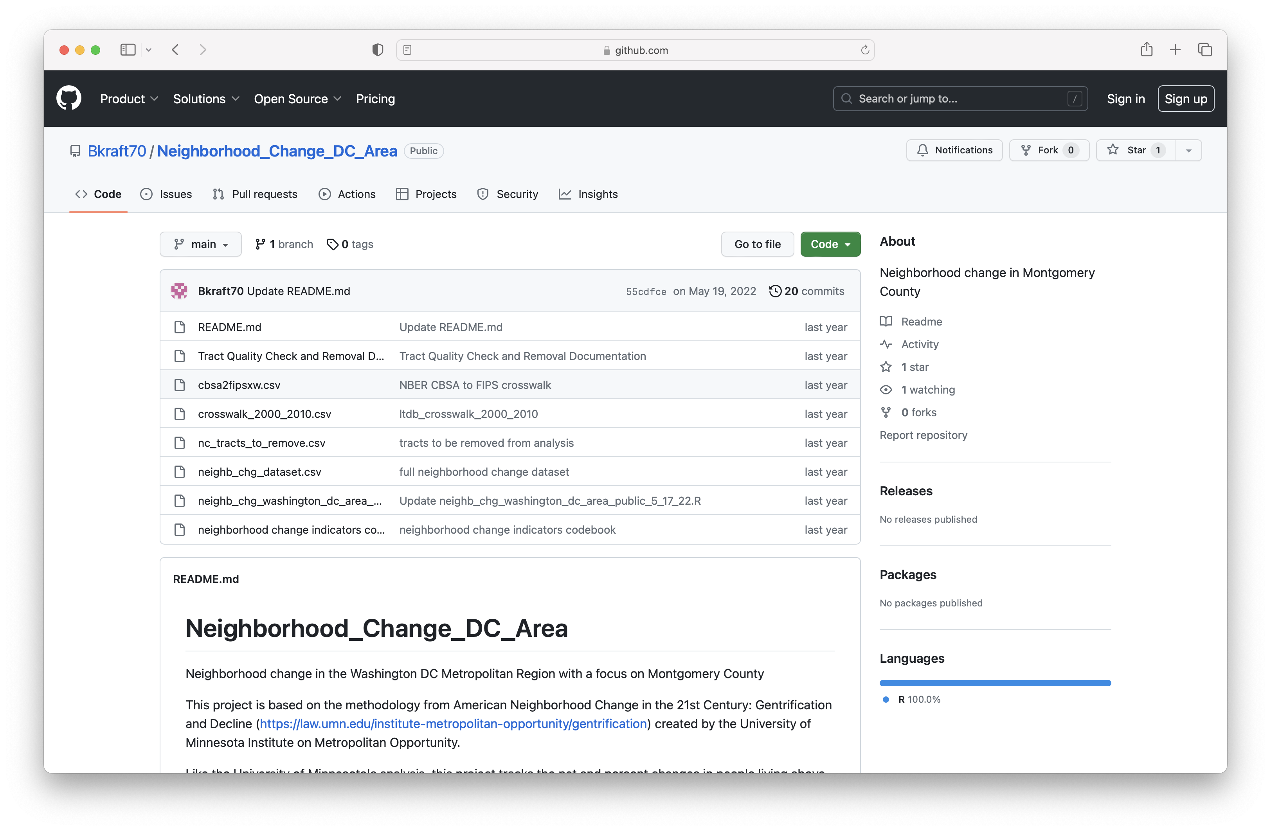The height and width of the screenshot is (831, 1271).
Task: Toggle the Safari sidebar icon
Action: (x=128, y=50)
